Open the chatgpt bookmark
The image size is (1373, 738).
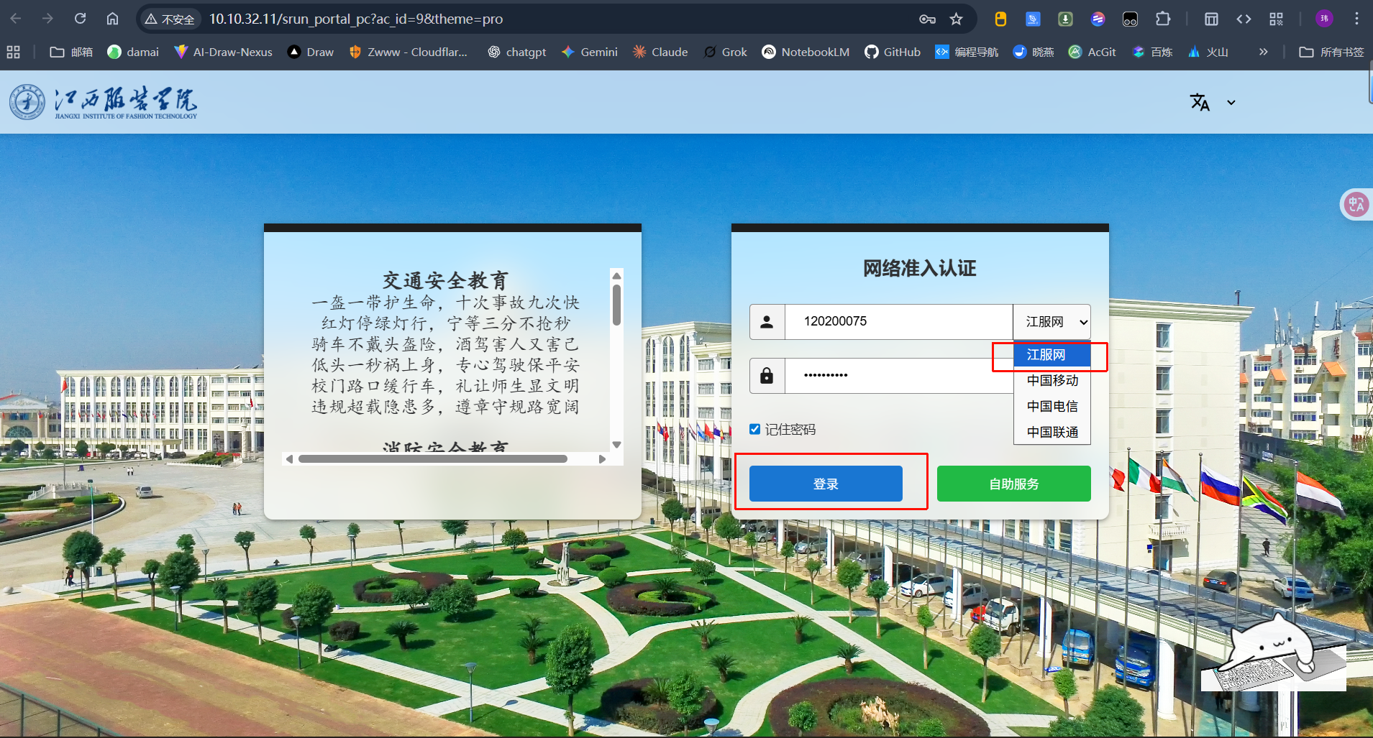517,52
